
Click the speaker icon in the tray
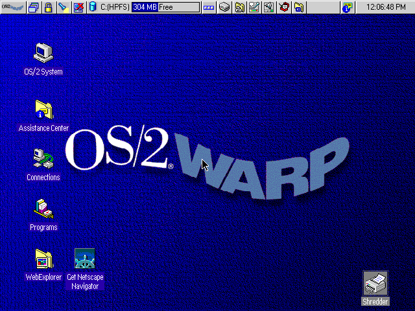(x=269, y=8)
